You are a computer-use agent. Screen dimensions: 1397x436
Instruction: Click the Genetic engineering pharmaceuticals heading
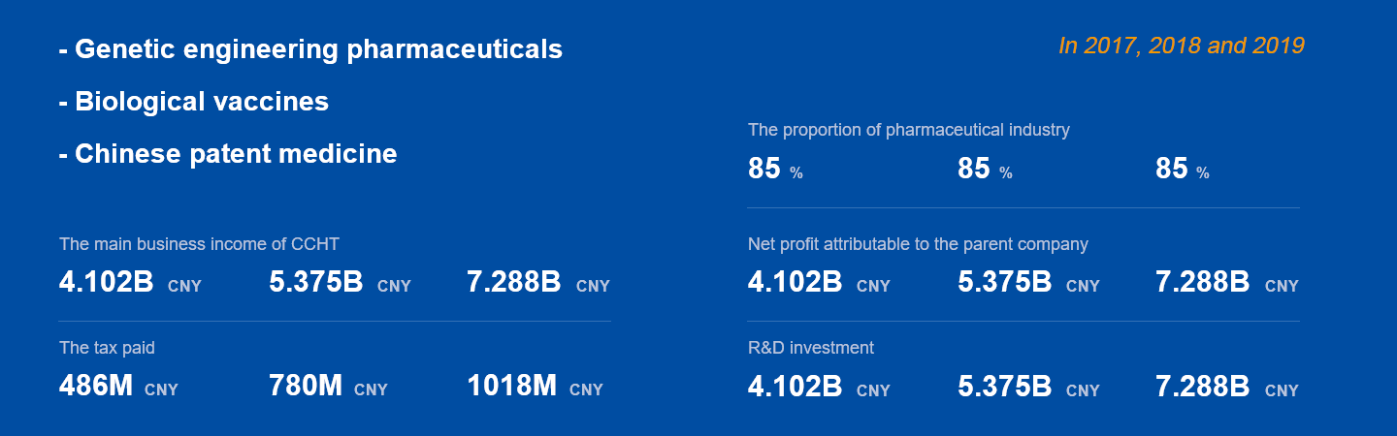pos(310,49)
